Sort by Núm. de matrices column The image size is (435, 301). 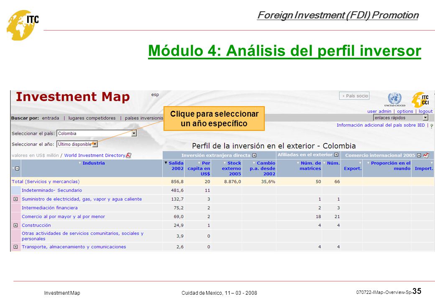click(310, 166)
